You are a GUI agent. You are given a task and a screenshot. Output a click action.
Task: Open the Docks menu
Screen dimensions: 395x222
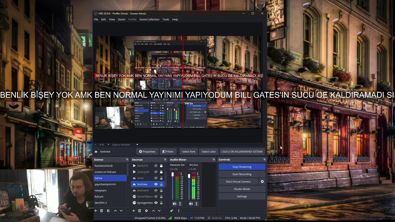tap(122, 19)
